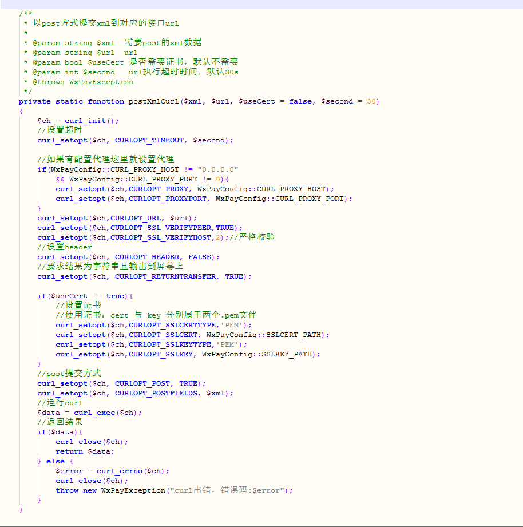The width and height of the screenshot is (523, 527).
Task: Click the 'private static function' keywords
Action: click(x=72, y=101)
